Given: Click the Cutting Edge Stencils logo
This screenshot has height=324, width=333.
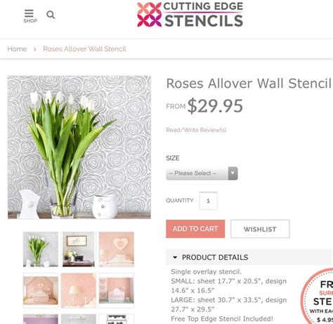Looking at the screenshot, I should pyautogui.click(x=190, y=15).
